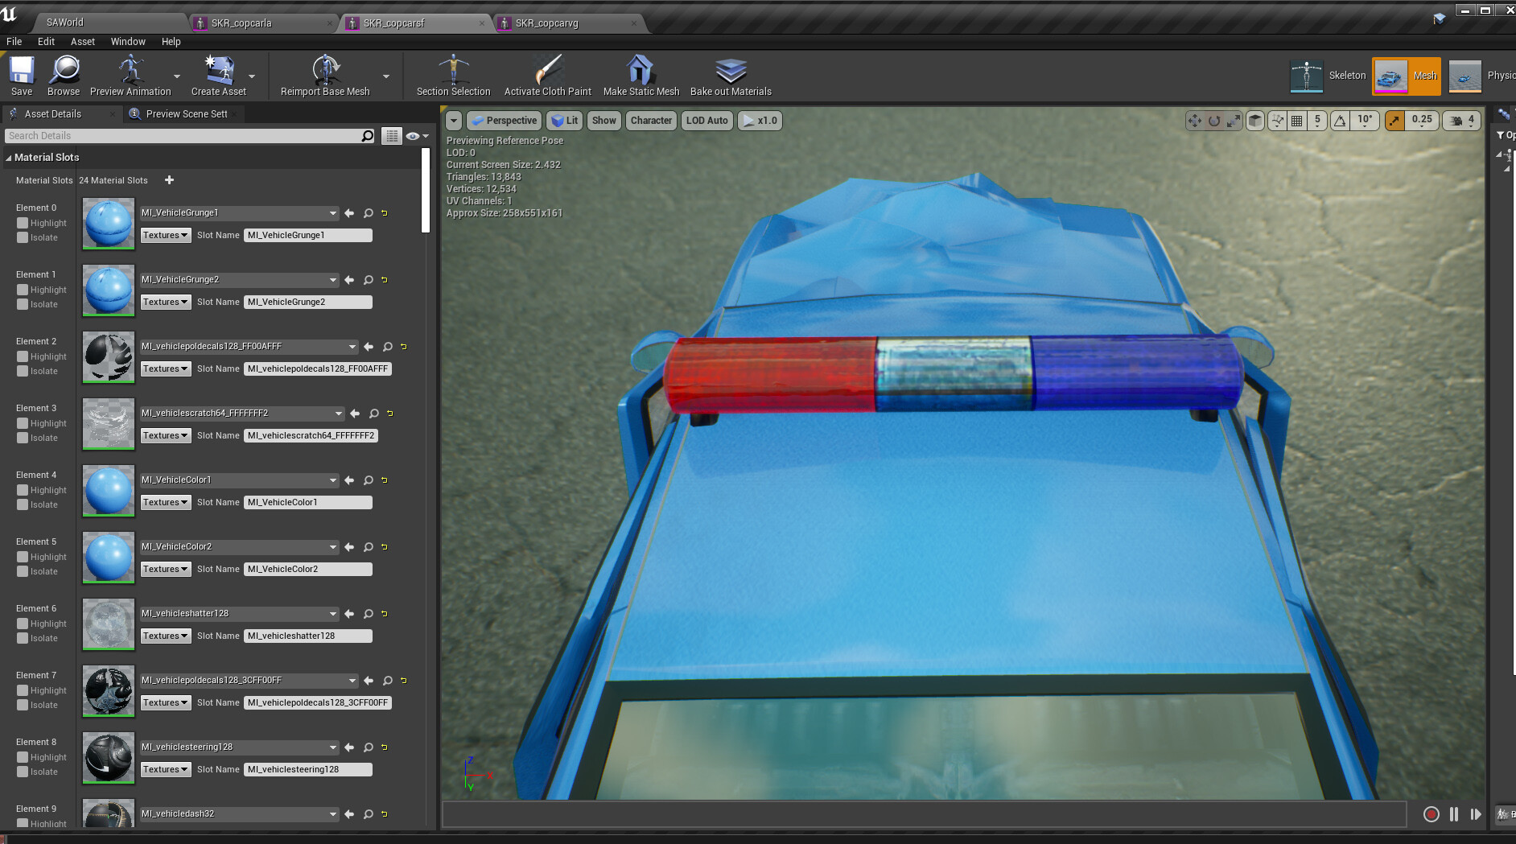
Task: Enable Highlight for Element 0
Action: (23, 223)
